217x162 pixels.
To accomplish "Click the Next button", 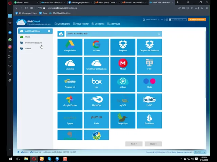I will (134, 144).
